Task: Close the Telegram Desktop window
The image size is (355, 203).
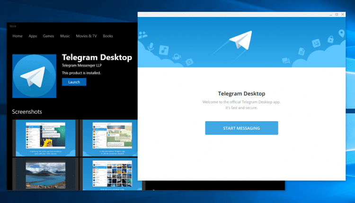Action: [x=343, y=15]
